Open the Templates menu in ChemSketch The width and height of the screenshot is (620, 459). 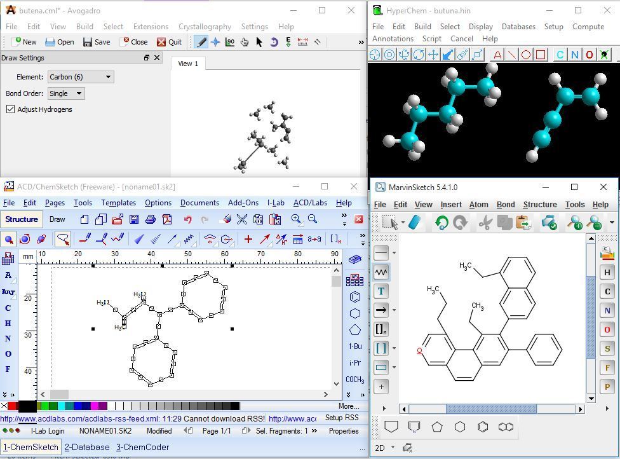118,203
